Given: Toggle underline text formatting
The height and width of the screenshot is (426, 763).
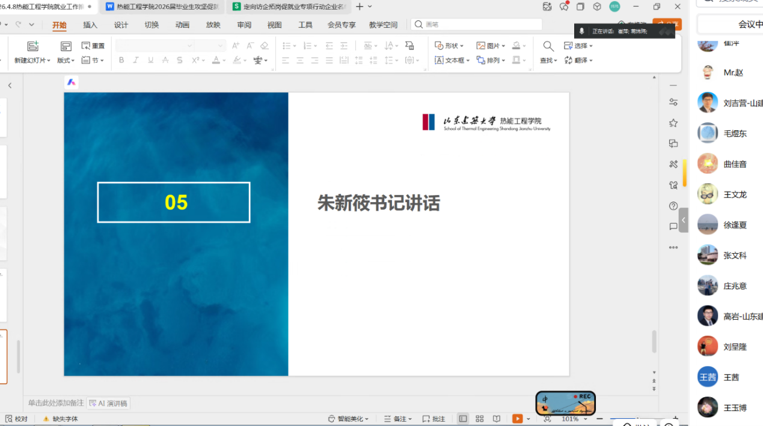Looking at the screenshot, I should pyautogui.click(x=150, y=61).
